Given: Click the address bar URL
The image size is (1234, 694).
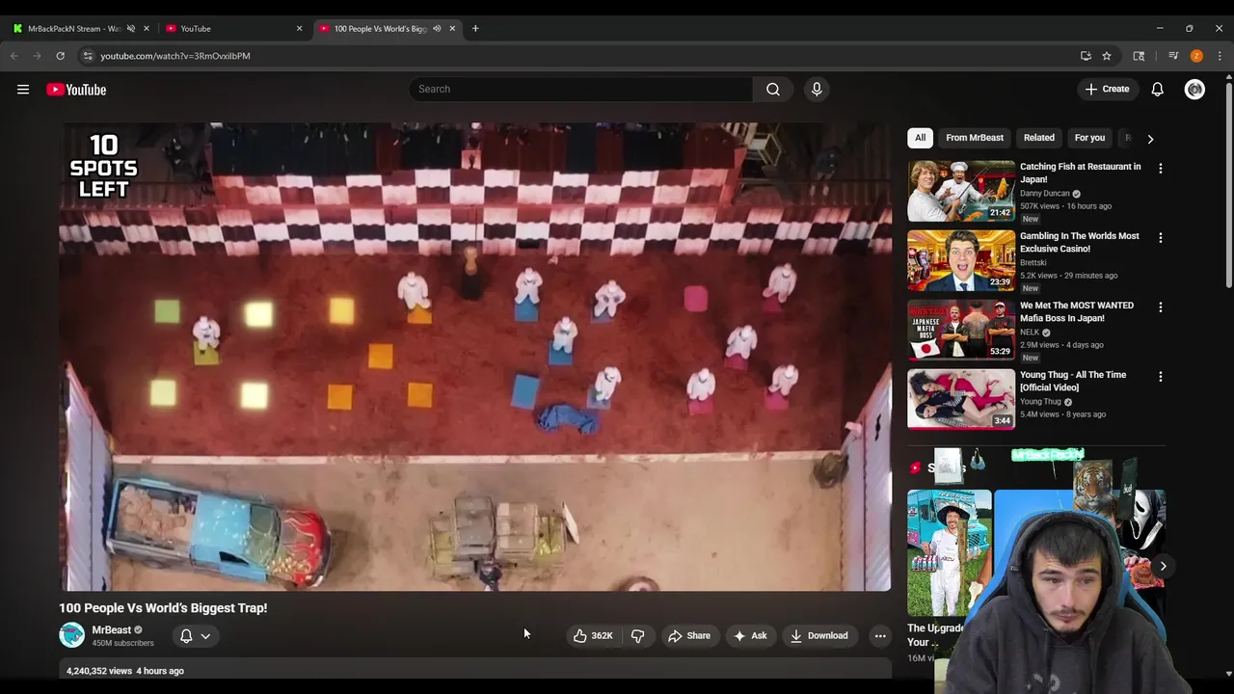Looking at the screenshot, I should (x=175, y=56).
